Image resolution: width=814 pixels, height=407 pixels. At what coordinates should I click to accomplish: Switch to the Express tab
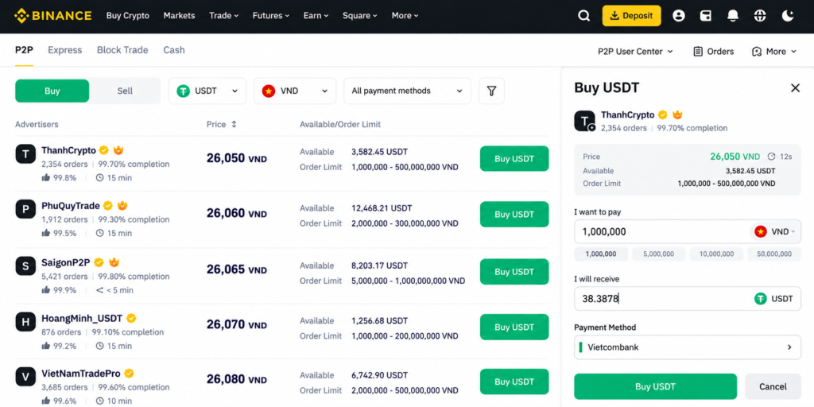click(65, 50)
